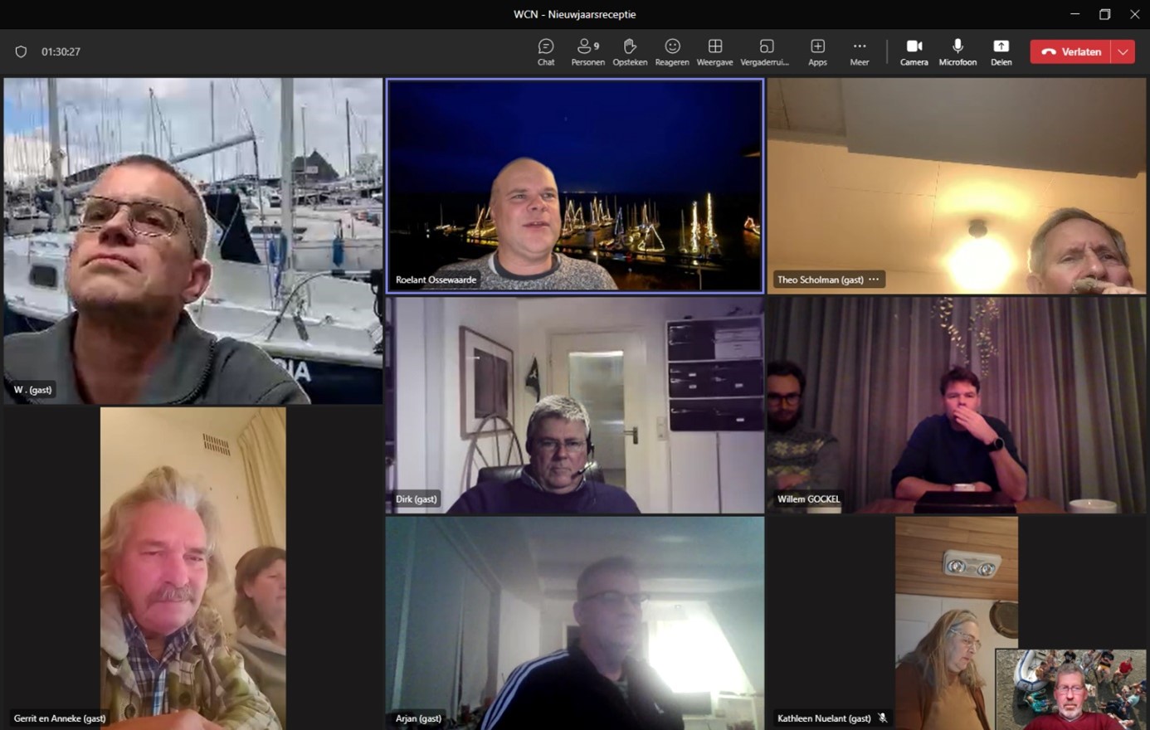Screen dimensions: 1150x730
Task: Show the Personen participants list
Action: click(x=587, y=51)
